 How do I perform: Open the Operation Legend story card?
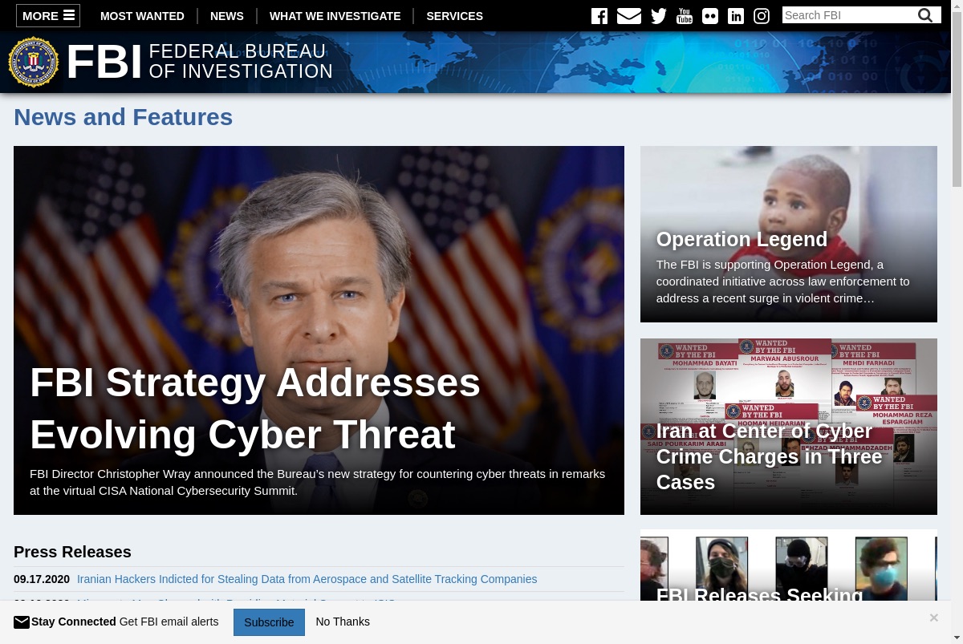(789, 234)
